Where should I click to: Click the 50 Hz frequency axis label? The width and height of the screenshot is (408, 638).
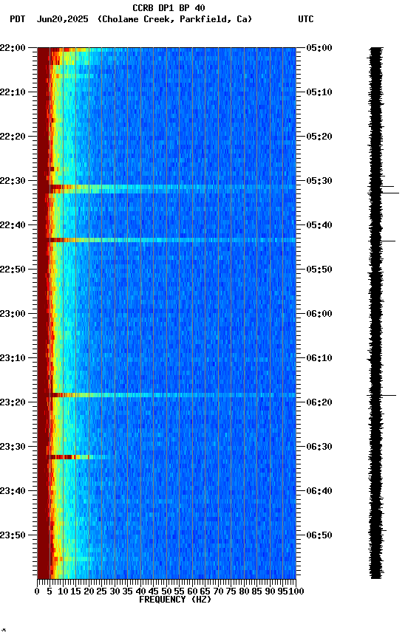tap(166, 591)
